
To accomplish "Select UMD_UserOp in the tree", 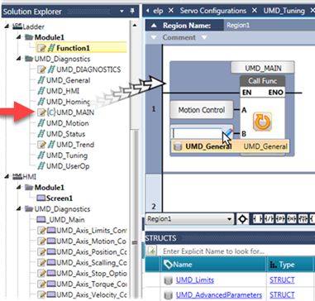I will pyautogui.click(x=68, y=166).
